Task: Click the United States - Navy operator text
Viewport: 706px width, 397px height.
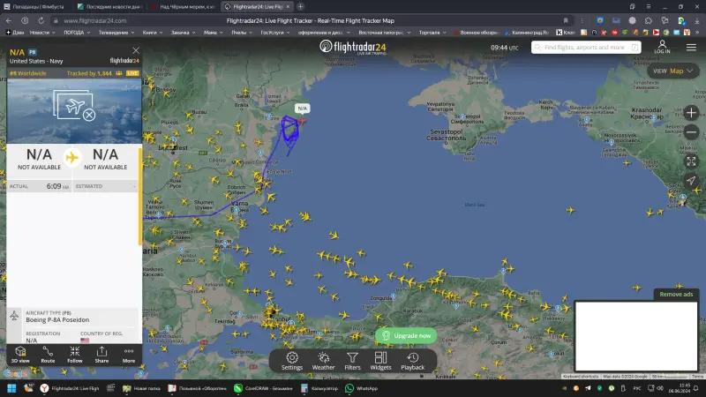Action: [x=36, y=61]
